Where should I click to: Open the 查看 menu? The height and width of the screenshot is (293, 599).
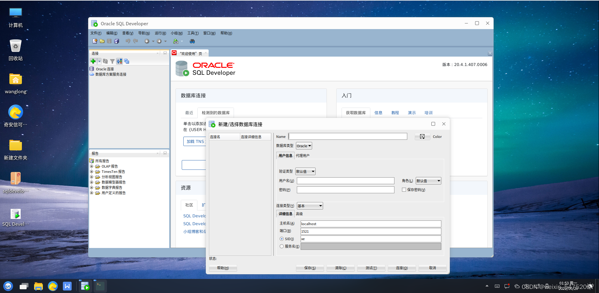tap(128, 33)
